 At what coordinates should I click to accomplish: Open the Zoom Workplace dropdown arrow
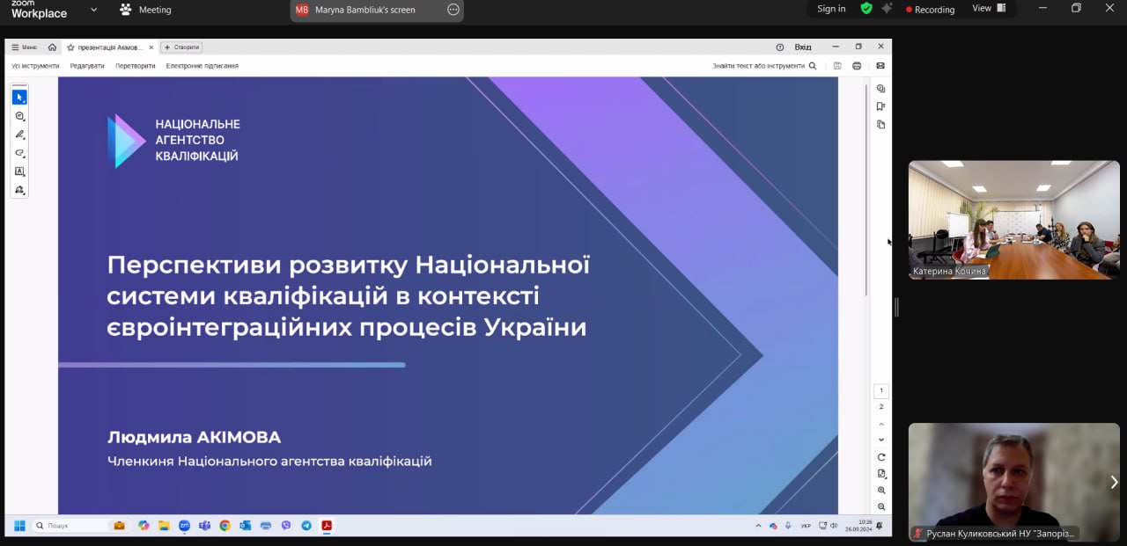pyautogui.click(x=93, y=10)
